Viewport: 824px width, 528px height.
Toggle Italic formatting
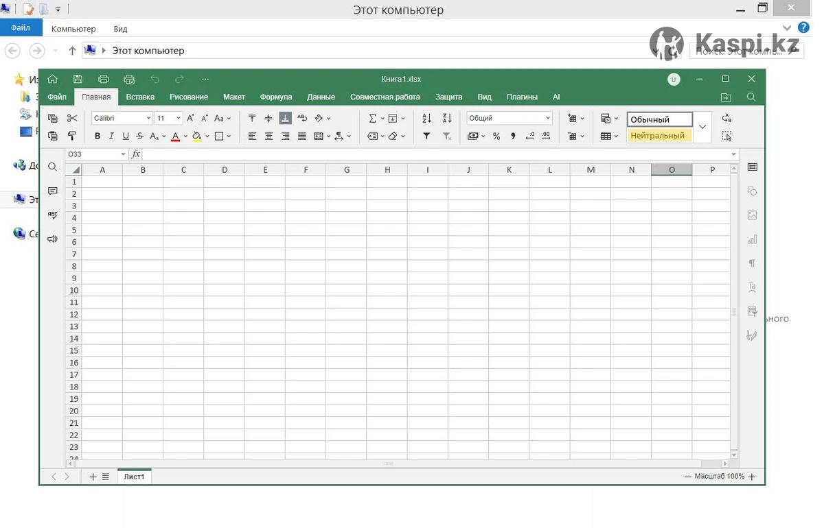click(111, 136)
